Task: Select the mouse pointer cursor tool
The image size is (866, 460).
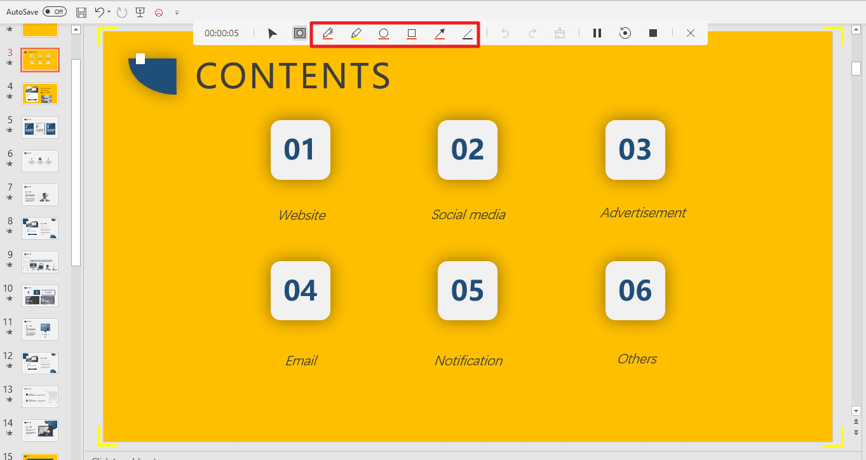Action: tap(273, 34)
